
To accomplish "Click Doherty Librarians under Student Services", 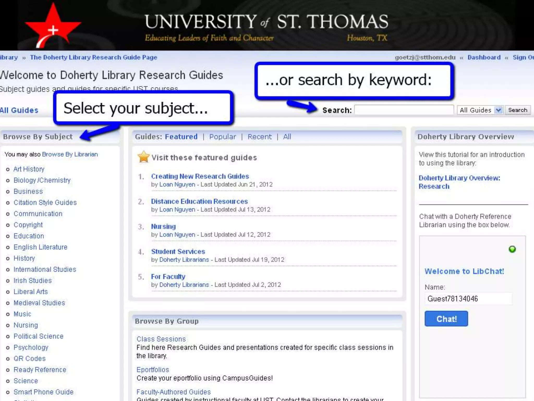I will 184,260.
